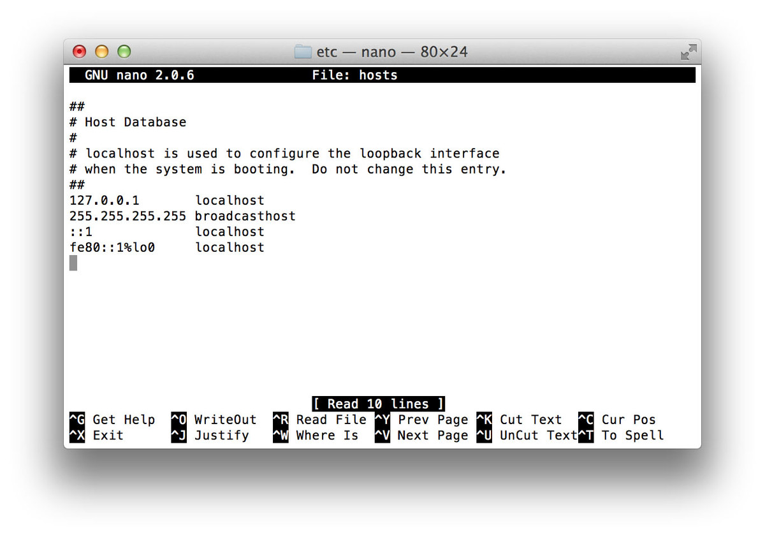765x537 pixels.
Task: Click the ^J Justify shortcut
Action: click(x=210, y=436)
